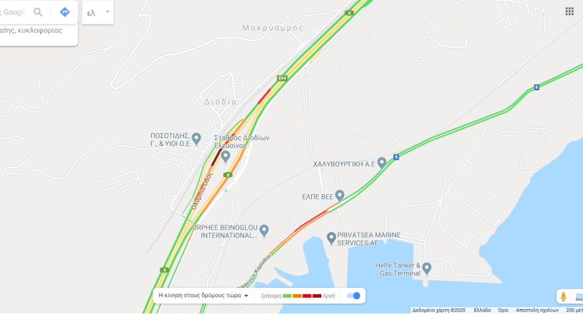Screen dimensions: 583x315
Task: Click ORPHEE BEINOGLOU INTERNATIONAL pin
Action: (264, 231)
